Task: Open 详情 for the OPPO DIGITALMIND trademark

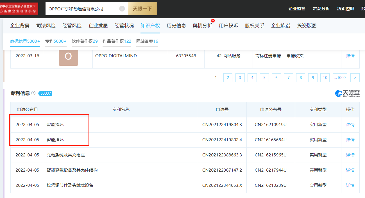Action: click(350, 56)
